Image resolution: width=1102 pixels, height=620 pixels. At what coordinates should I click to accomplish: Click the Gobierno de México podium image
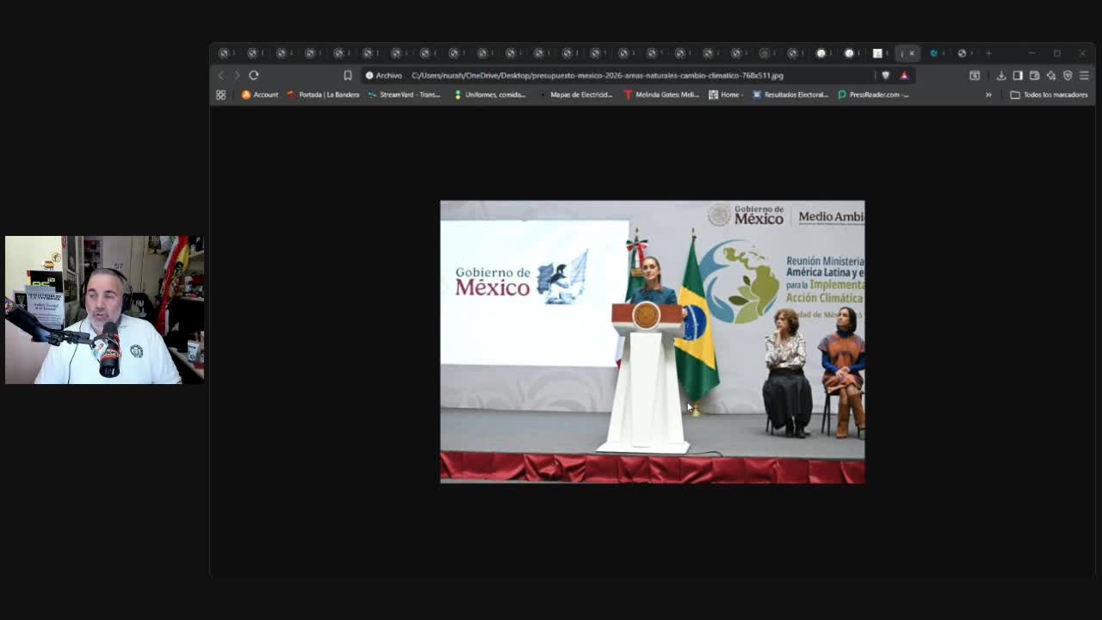(x=653, y=342)
